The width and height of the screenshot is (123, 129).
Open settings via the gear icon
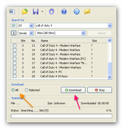tap(51, 12)
